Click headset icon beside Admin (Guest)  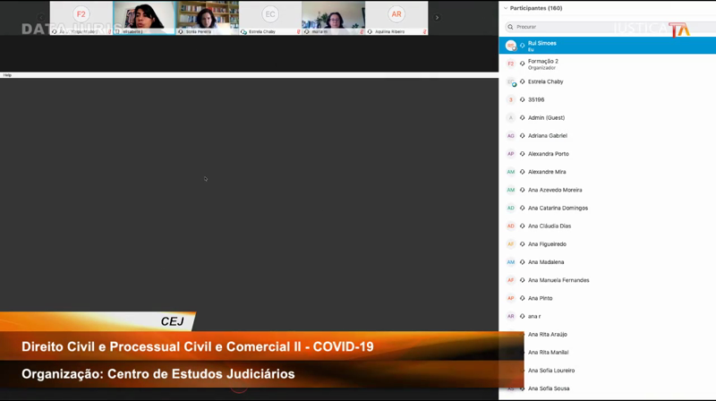click(x=523, y=117)
